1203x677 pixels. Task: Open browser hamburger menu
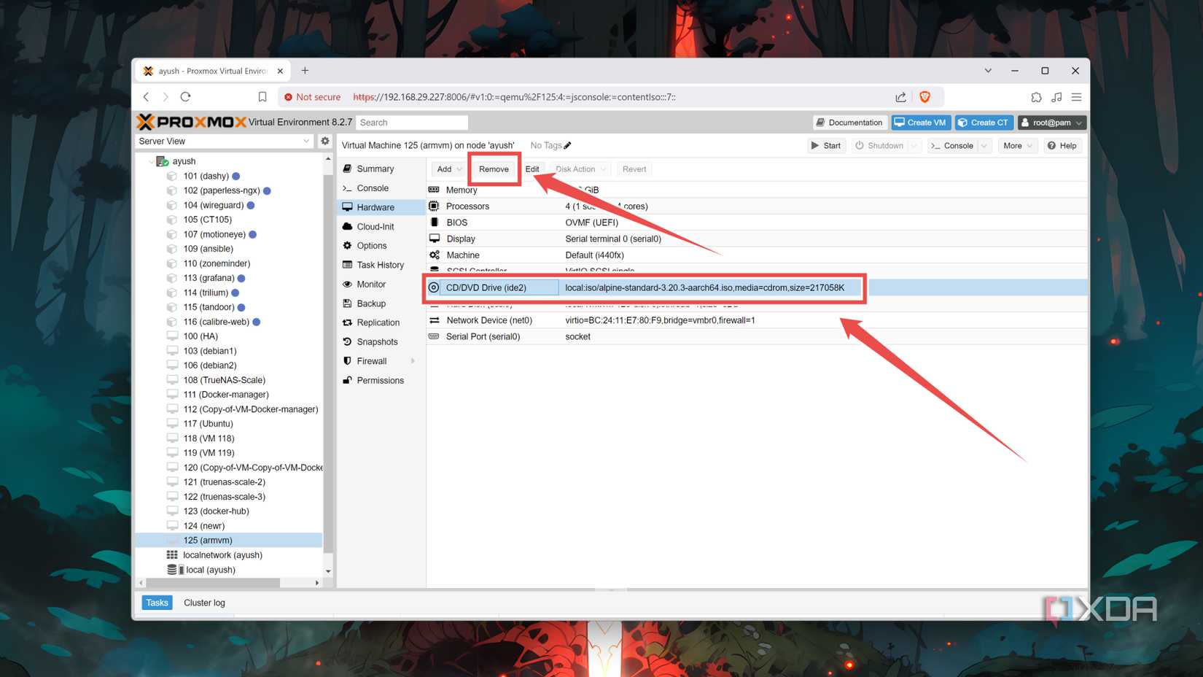pos(1076,96)
